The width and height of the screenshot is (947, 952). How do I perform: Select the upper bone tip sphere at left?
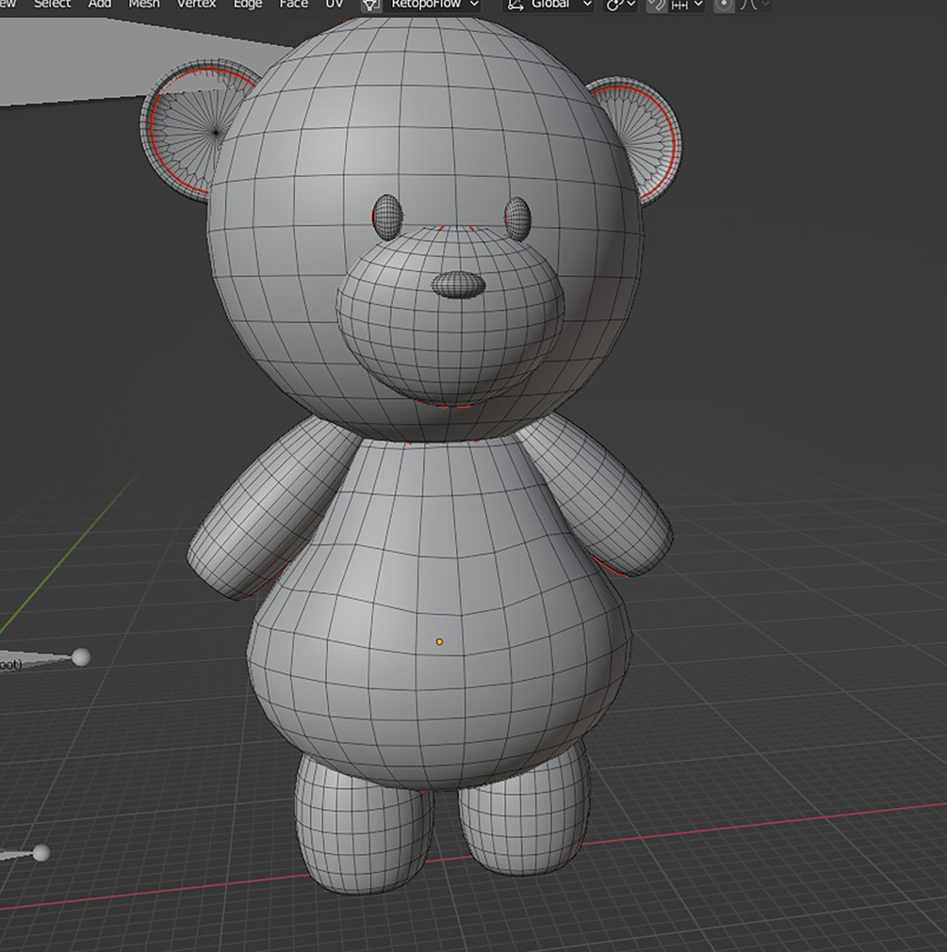(x=81, y=657)
